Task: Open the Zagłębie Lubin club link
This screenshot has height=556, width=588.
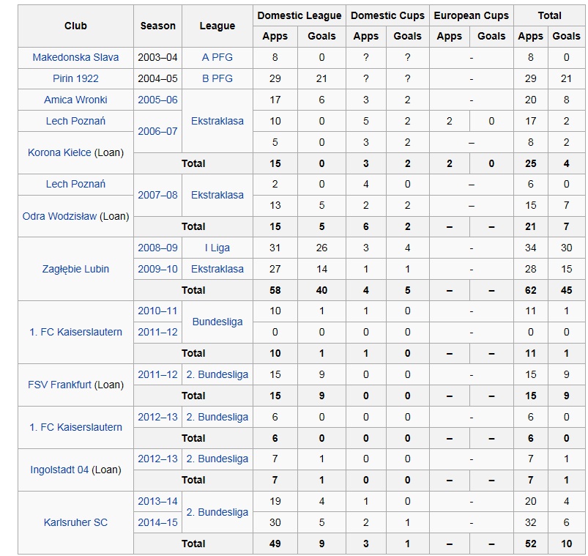Action: [75, 269]
